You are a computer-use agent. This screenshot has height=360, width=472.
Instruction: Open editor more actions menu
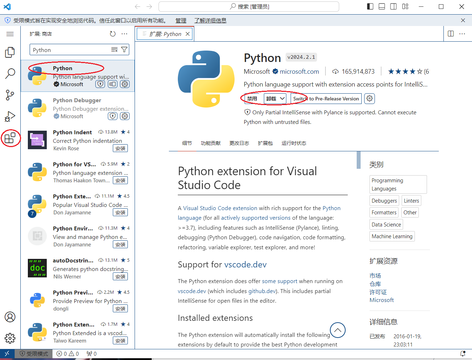click(x=462, y=33)
